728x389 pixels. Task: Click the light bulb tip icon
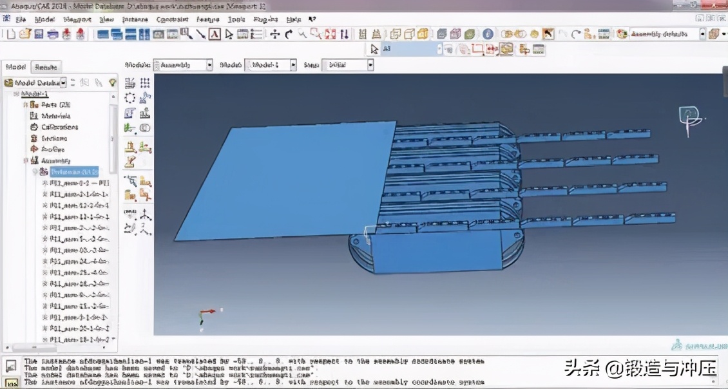click(112, 82)
